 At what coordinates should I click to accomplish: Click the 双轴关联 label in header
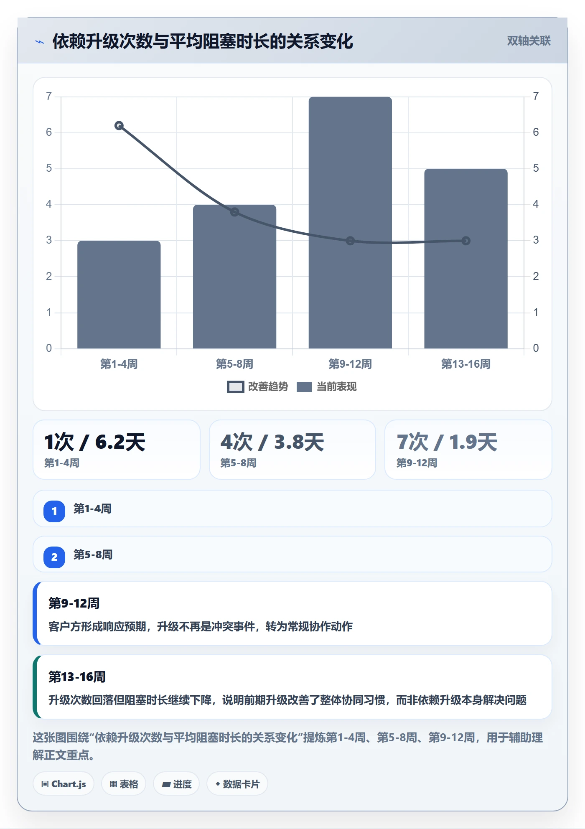tap(529, 41)
